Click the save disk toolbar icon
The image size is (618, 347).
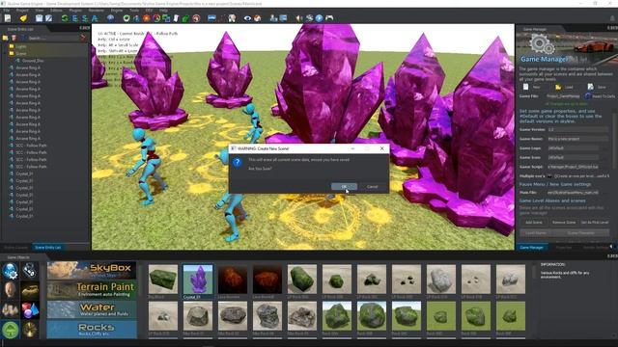click(x=39, y=18)
